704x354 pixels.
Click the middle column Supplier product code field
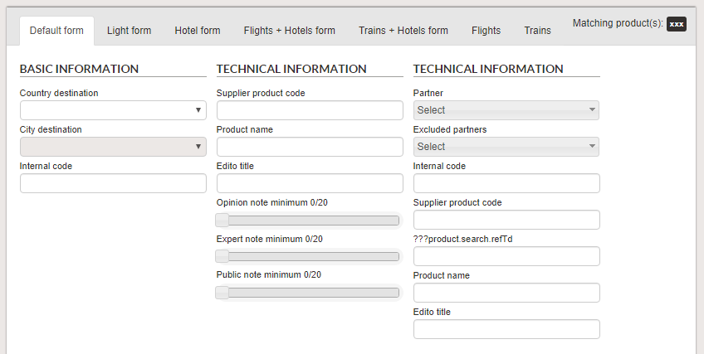(x=310, y=110)
